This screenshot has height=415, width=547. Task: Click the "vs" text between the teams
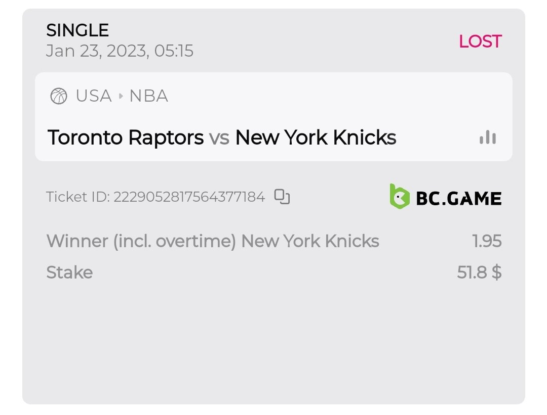point(219,137)
